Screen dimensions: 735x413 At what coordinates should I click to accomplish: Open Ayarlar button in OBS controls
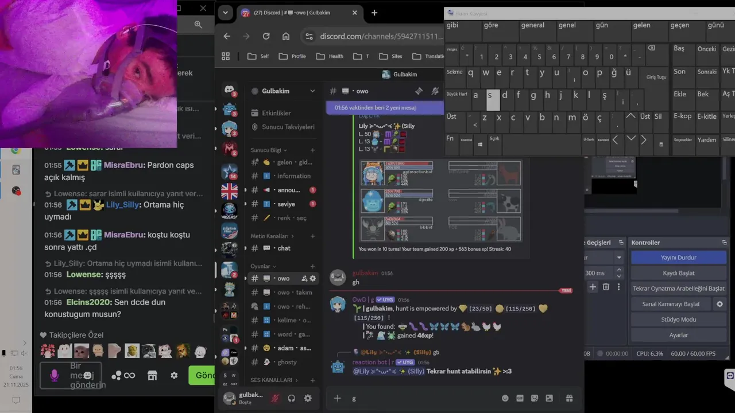point(679,335)
